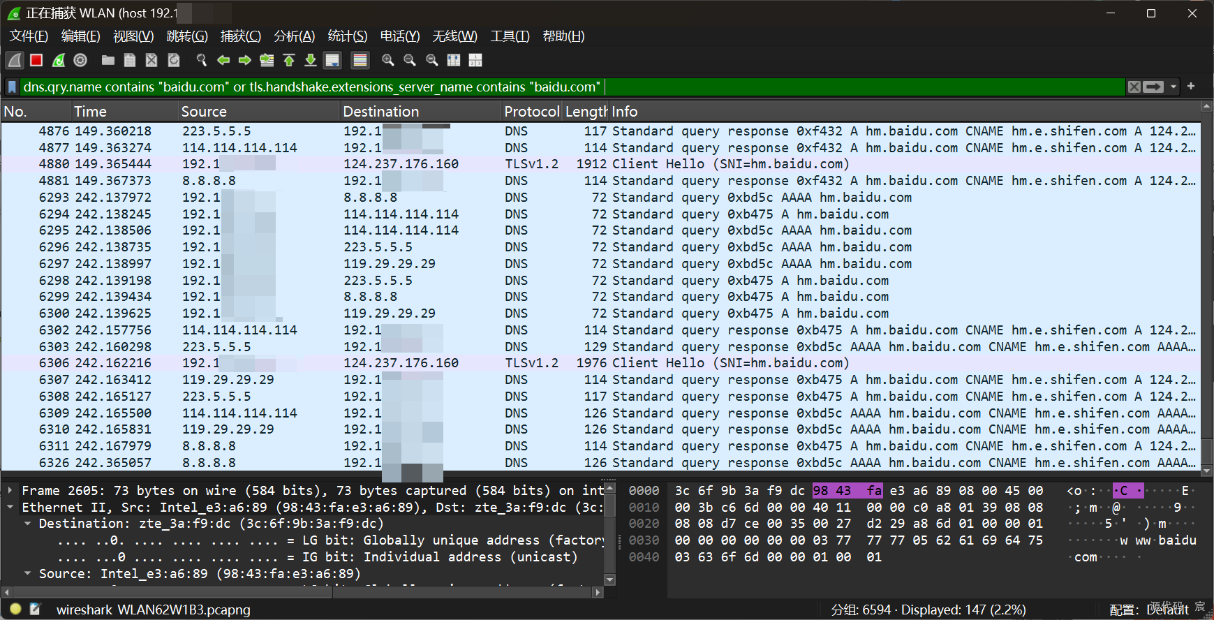Clear the display filter X button
1214x620 pixels.
click(1134, 87)
